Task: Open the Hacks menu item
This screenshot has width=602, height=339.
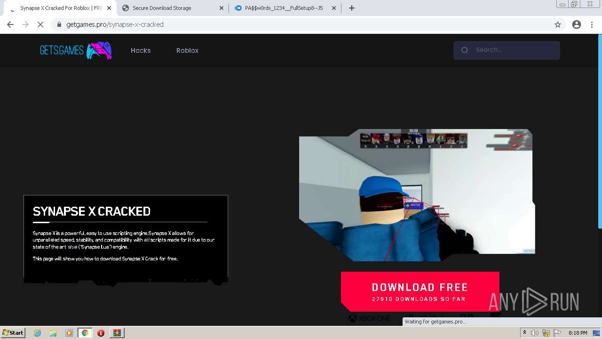Action: tap(141, 50)
